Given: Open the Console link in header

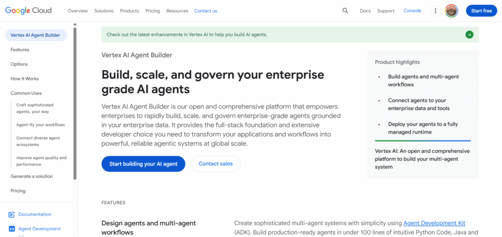Looking at the screenshot, I should (x=412, y=11).
